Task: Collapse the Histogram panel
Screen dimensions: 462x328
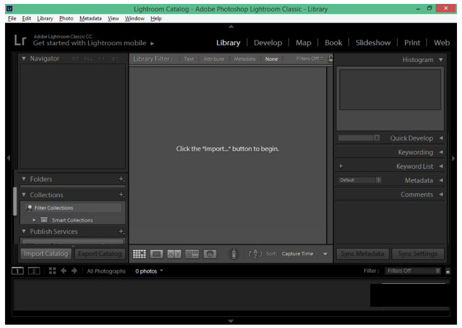Action: [441, 60]
